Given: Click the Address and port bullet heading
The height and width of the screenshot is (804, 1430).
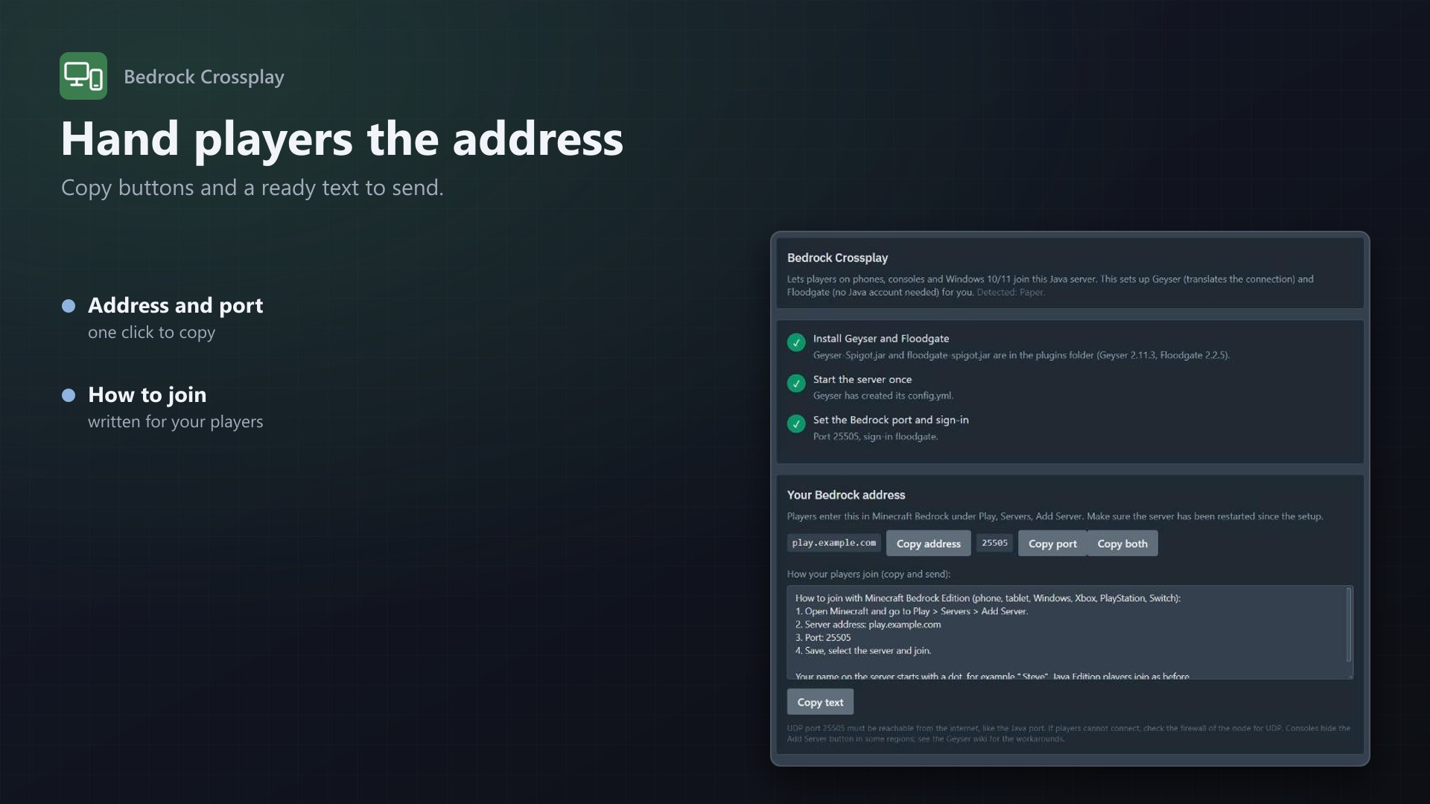Looking at the screenshot, I should 175,305.
